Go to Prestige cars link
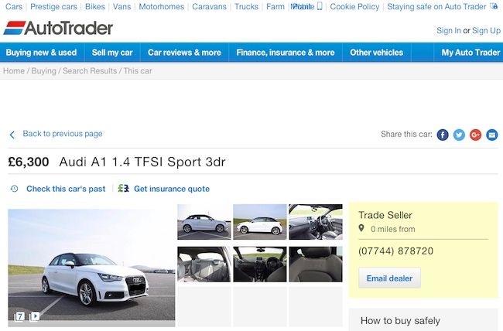Screen dimensions: 503x331 [53, 6]
